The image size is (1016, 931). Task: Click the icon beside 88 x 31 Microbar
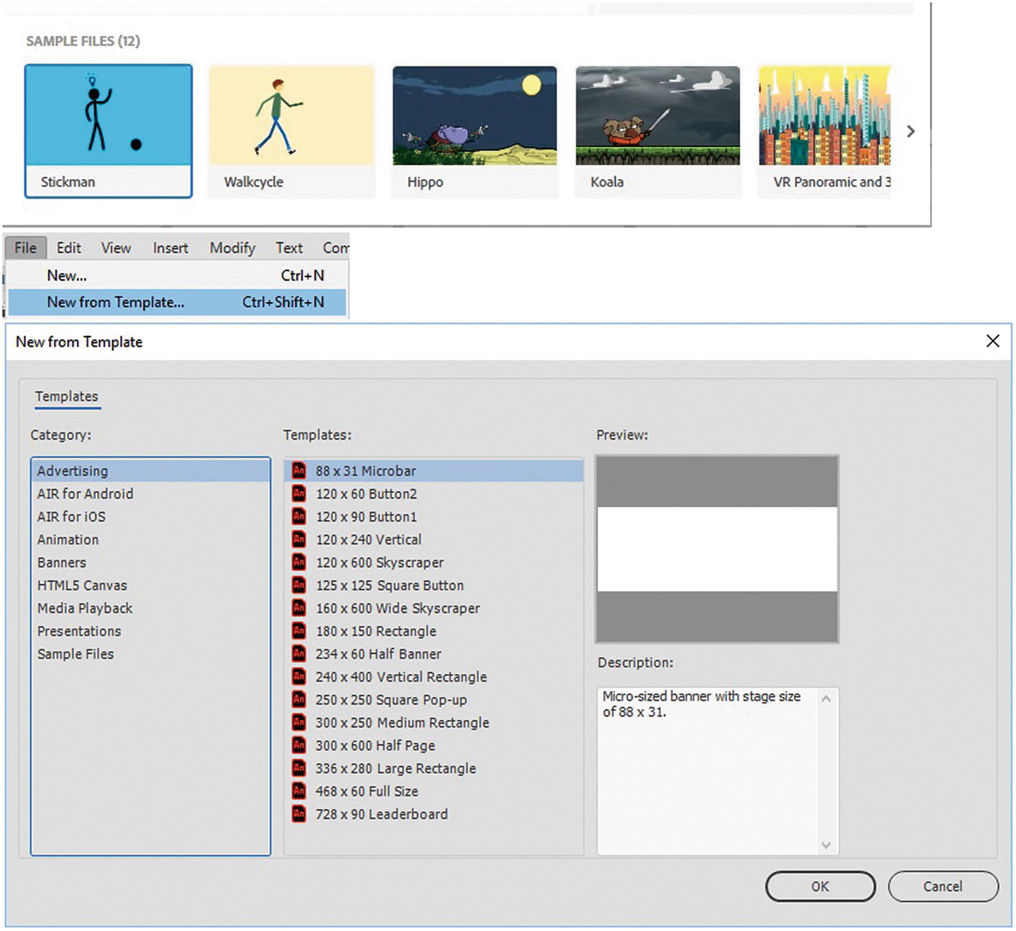click(299, 471)
